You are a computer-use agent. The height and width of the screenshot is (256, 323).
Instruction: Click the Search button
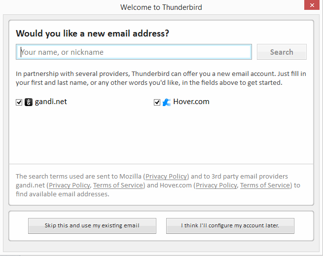[x=282, y=52]
